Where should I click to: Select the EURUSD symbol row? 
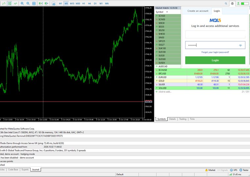coord(202,77)
